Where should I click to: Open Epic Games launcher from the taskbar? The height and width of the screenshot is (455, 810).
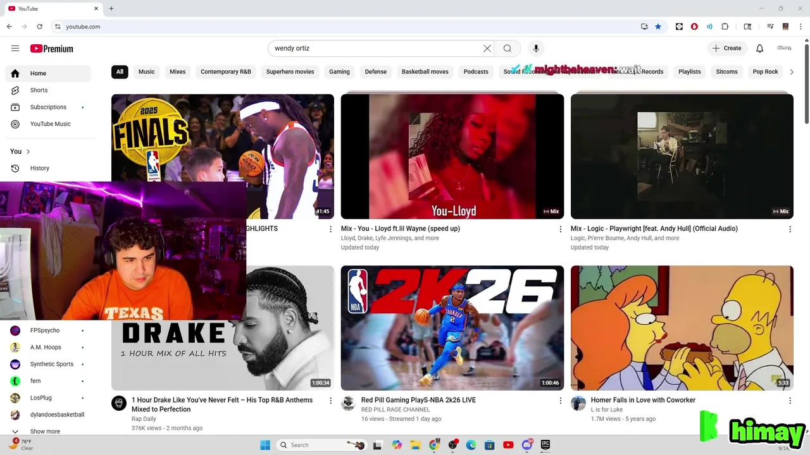click(x=545, y=445)
